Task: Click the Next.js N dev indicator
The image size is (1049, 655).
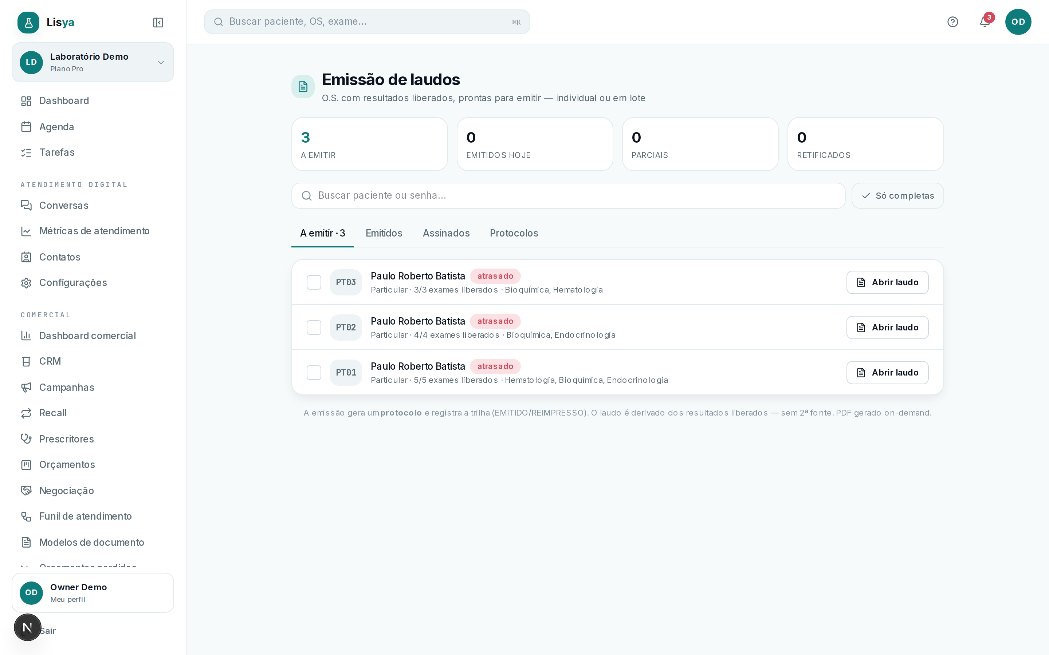Action: [x=27, y=627]
